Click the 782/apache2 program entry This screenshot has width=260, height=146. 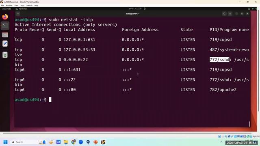223,90
